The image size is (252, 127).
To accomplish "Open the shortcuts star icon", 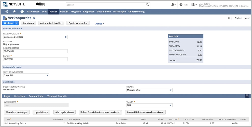I will click(x=14, y=11).
